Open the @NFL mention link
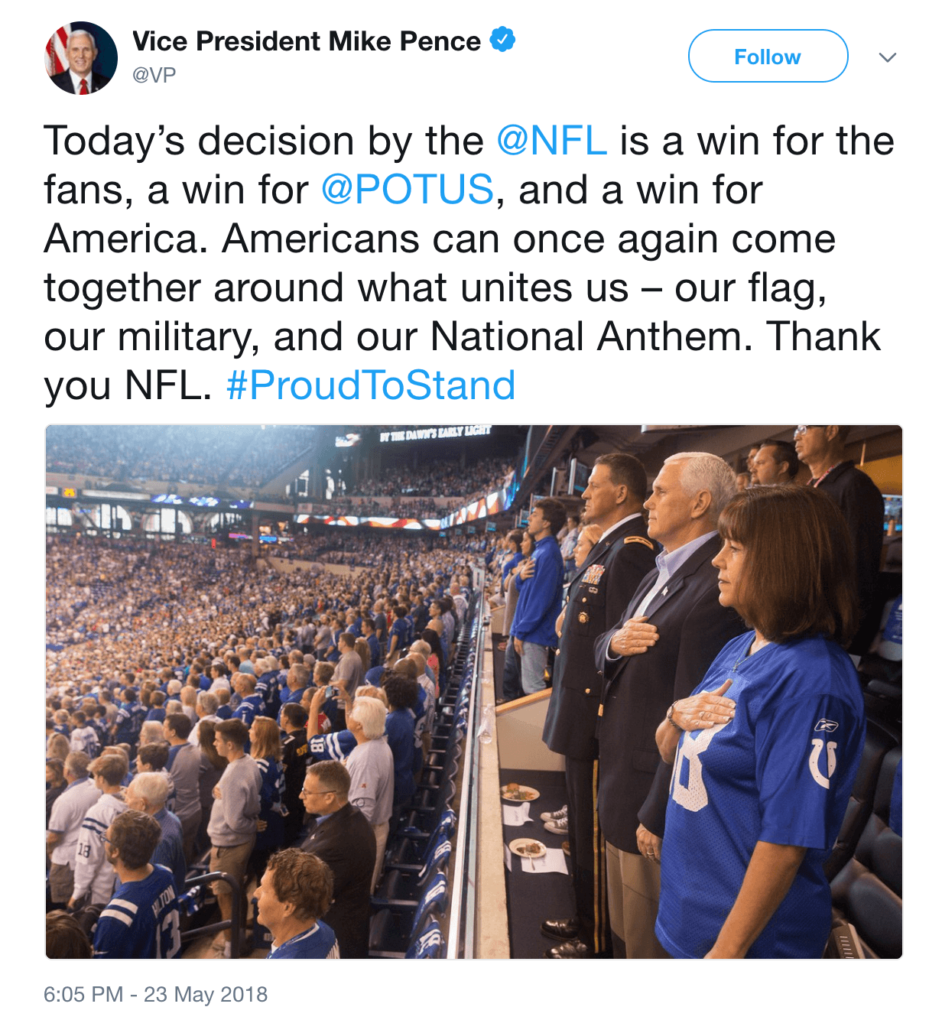 coord(551,141)
